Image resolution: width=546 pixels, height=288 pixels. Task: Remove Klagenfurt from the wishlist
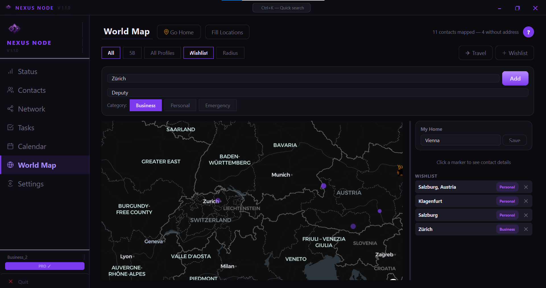pos(526,201)
